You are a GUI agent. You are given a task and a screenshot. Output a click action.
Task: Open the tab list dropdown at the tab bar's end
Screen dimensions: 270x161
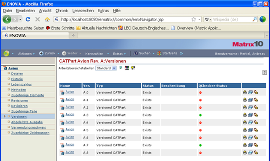tap(267, 35)
